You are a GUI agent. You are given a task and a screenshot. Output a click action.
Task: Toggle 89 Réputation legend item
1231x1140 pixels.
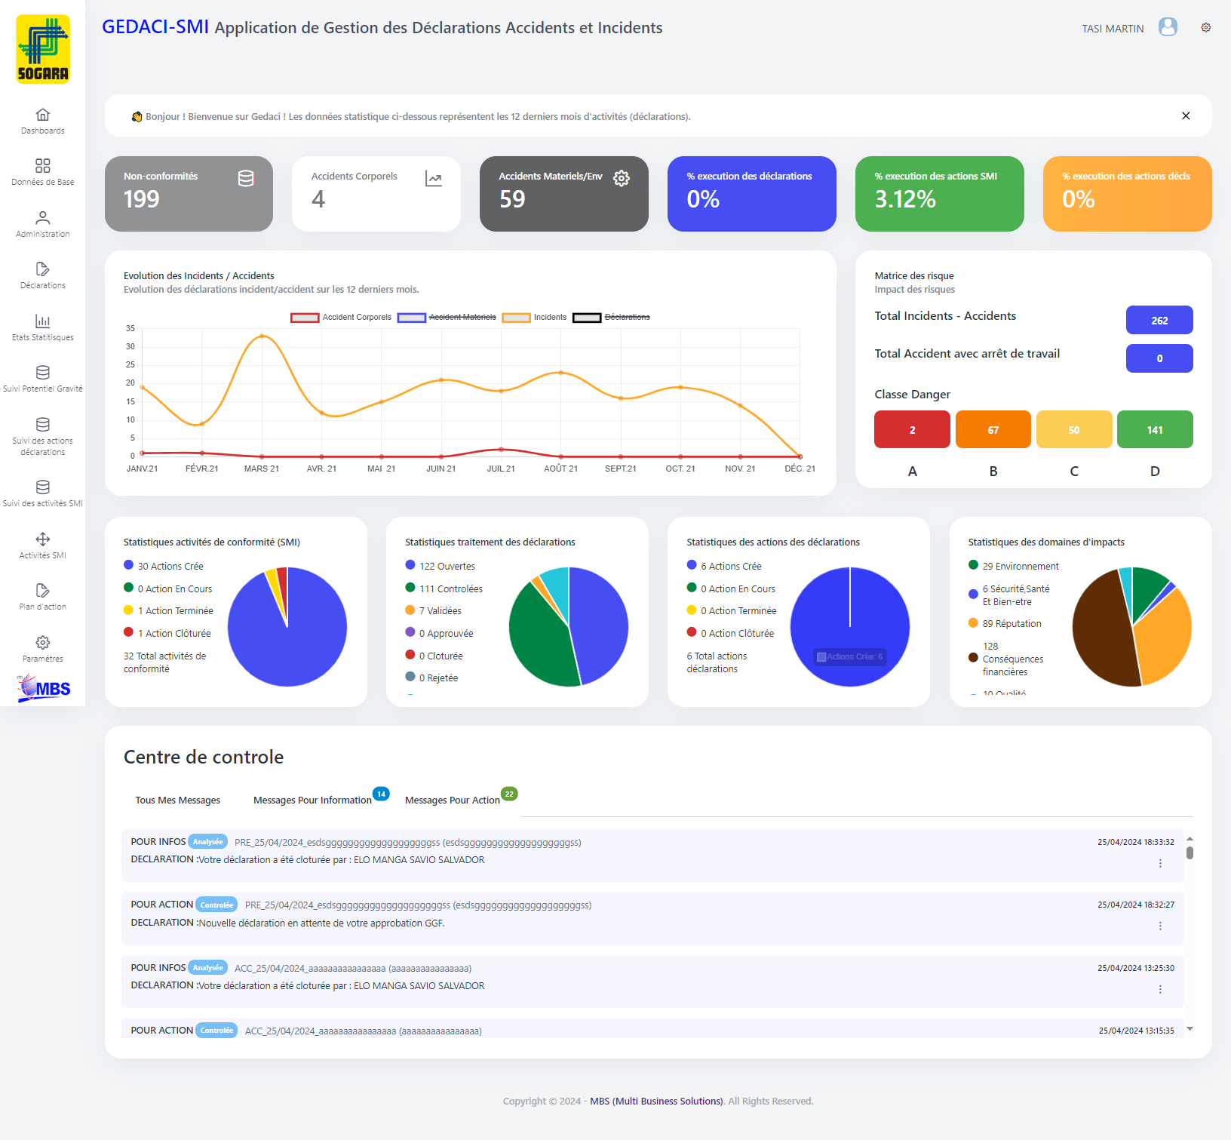click(x=1005, y=623)
